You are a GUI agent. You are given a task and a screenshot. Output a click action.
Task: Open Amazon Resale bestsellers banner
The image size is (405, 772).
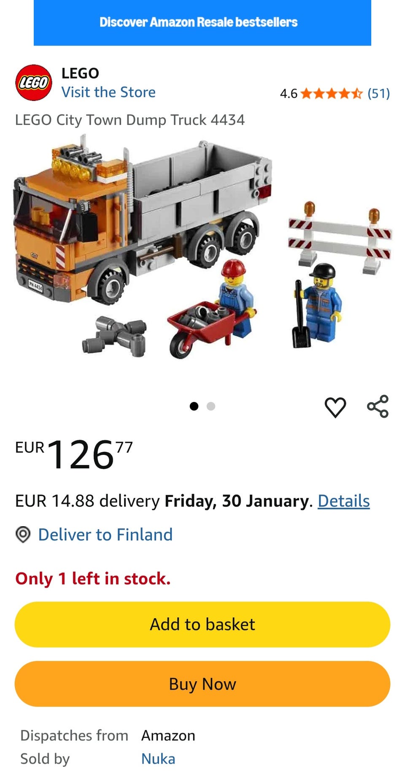(202, 23)
